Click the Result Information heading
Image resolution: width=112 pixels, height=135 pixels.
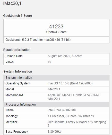[17, 50]
